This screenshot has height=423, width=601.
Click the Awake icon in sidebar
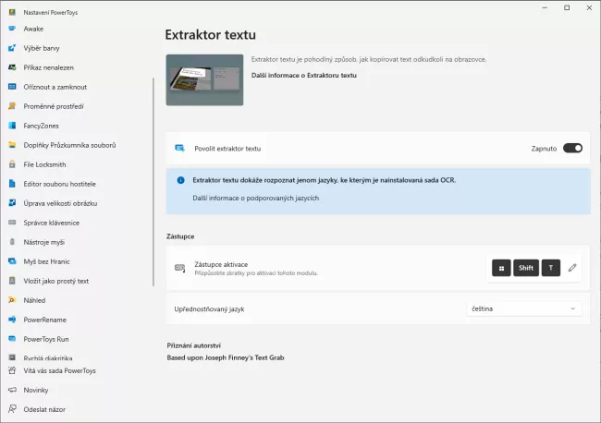(12, 28)
